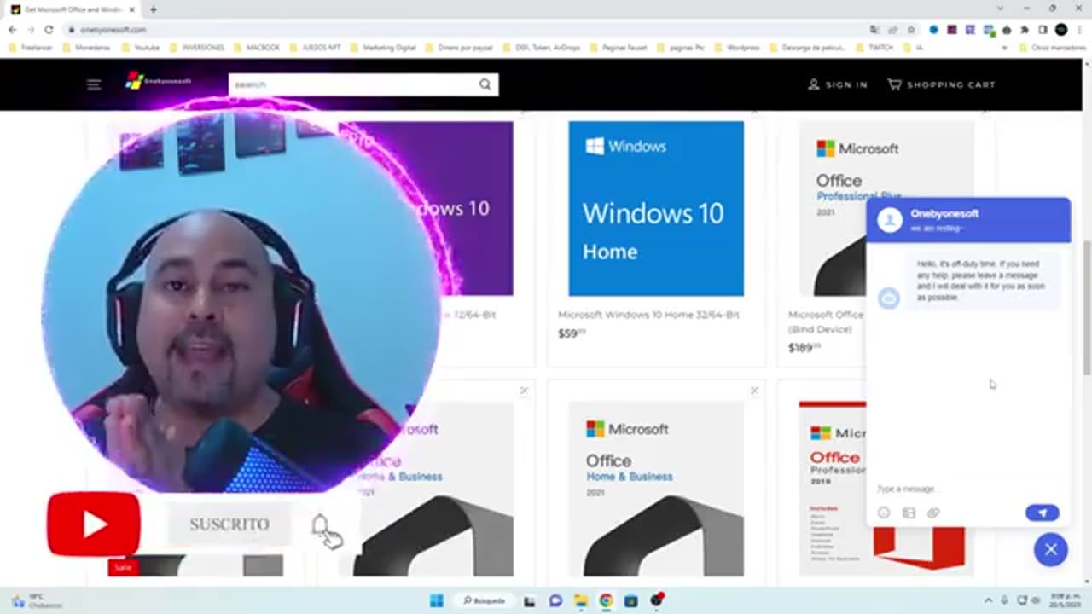The height and width of the screenshot is (614, 1092).
Task: Open the hamburger menu on Onebyonesoft header
Action: 94,84
